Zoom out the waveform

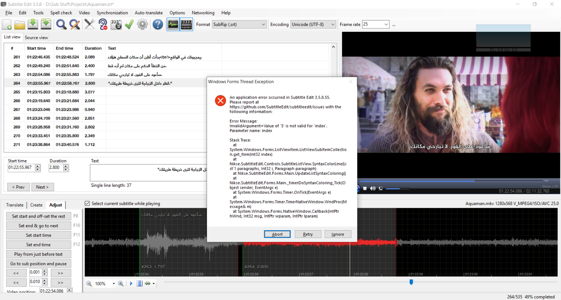[x=89, y=283]
